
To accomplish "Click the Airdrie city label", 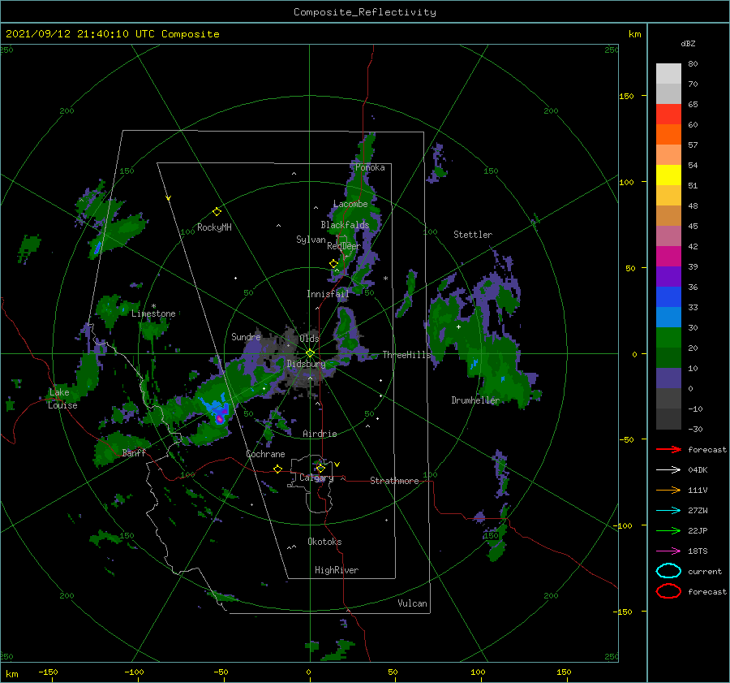I will coord(320,434).
